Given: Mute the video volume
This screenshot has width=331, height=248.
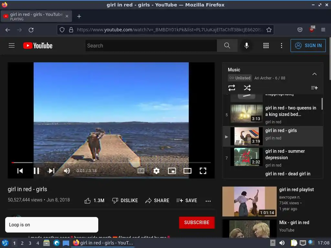Looking at the screenshot, I should pyautogui.click(x=67, y=171).
